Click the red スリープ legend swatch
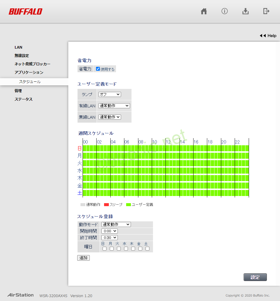 [x=106, y=205]
